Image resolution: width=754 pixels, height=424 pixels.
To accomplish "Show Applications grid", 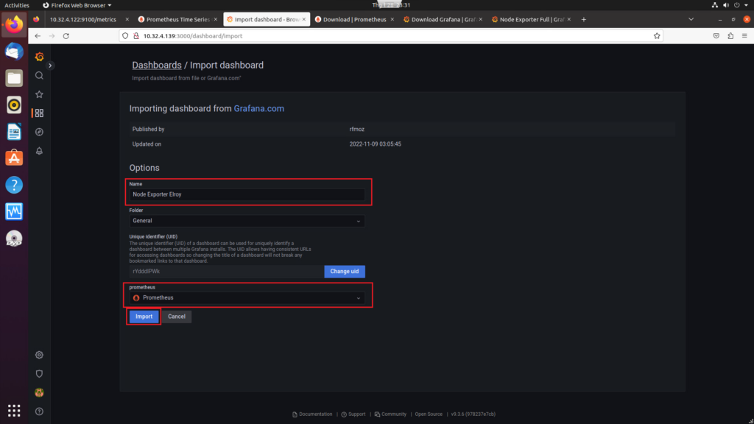I will point(14,411).
